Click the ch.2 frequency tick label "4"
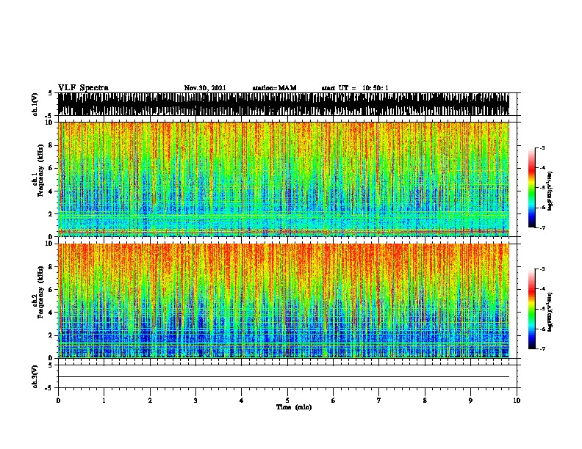 51,313
